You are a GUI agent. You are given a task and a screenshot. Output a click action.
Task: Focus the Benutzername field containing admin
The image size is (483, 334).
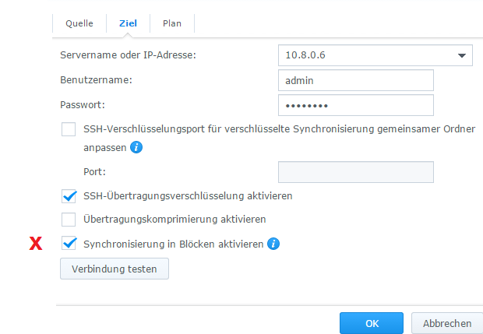pyautogui.click(x=355, y=80)
